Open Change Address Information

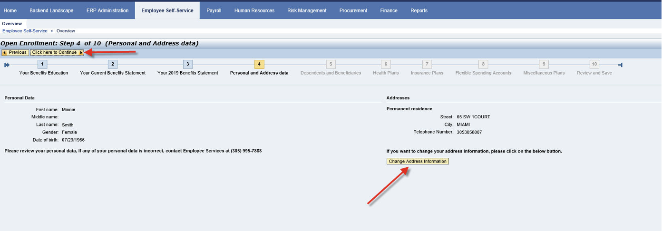(x=418, y=161)
